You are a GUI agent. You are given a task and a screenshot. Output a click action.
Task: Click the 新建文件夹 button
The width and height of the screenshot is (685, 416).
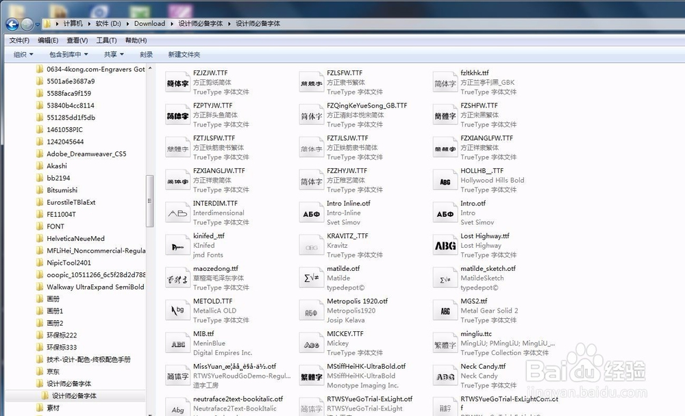[184, 55]
